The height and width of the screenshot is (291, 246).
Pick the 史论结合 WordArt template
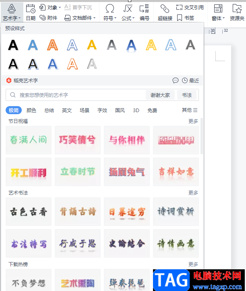[x=127, y=243]
